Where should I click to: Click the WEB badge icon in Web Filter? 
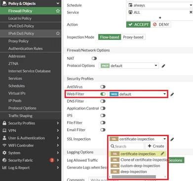pyautogui.click(x=114, y=94)
